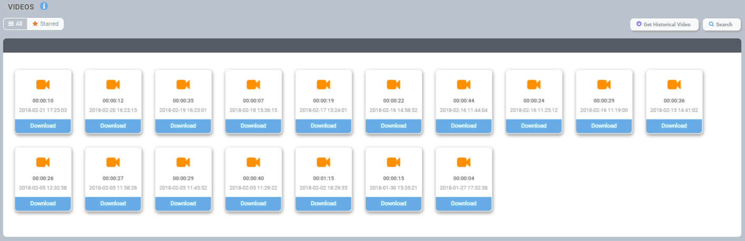Download the 2018-02-05 11:45:52 video
745x241 pixels.
click(x=183, y=204)
